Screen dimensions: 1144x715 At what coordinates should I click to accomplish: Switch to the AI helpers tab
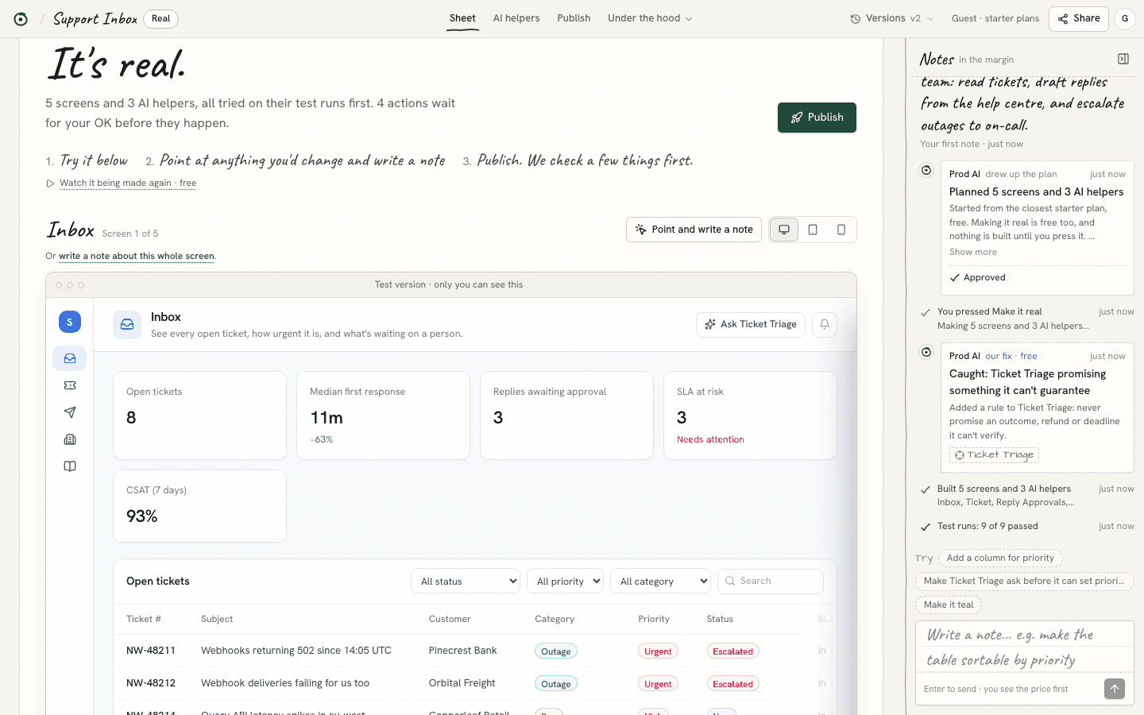(516, 18)
